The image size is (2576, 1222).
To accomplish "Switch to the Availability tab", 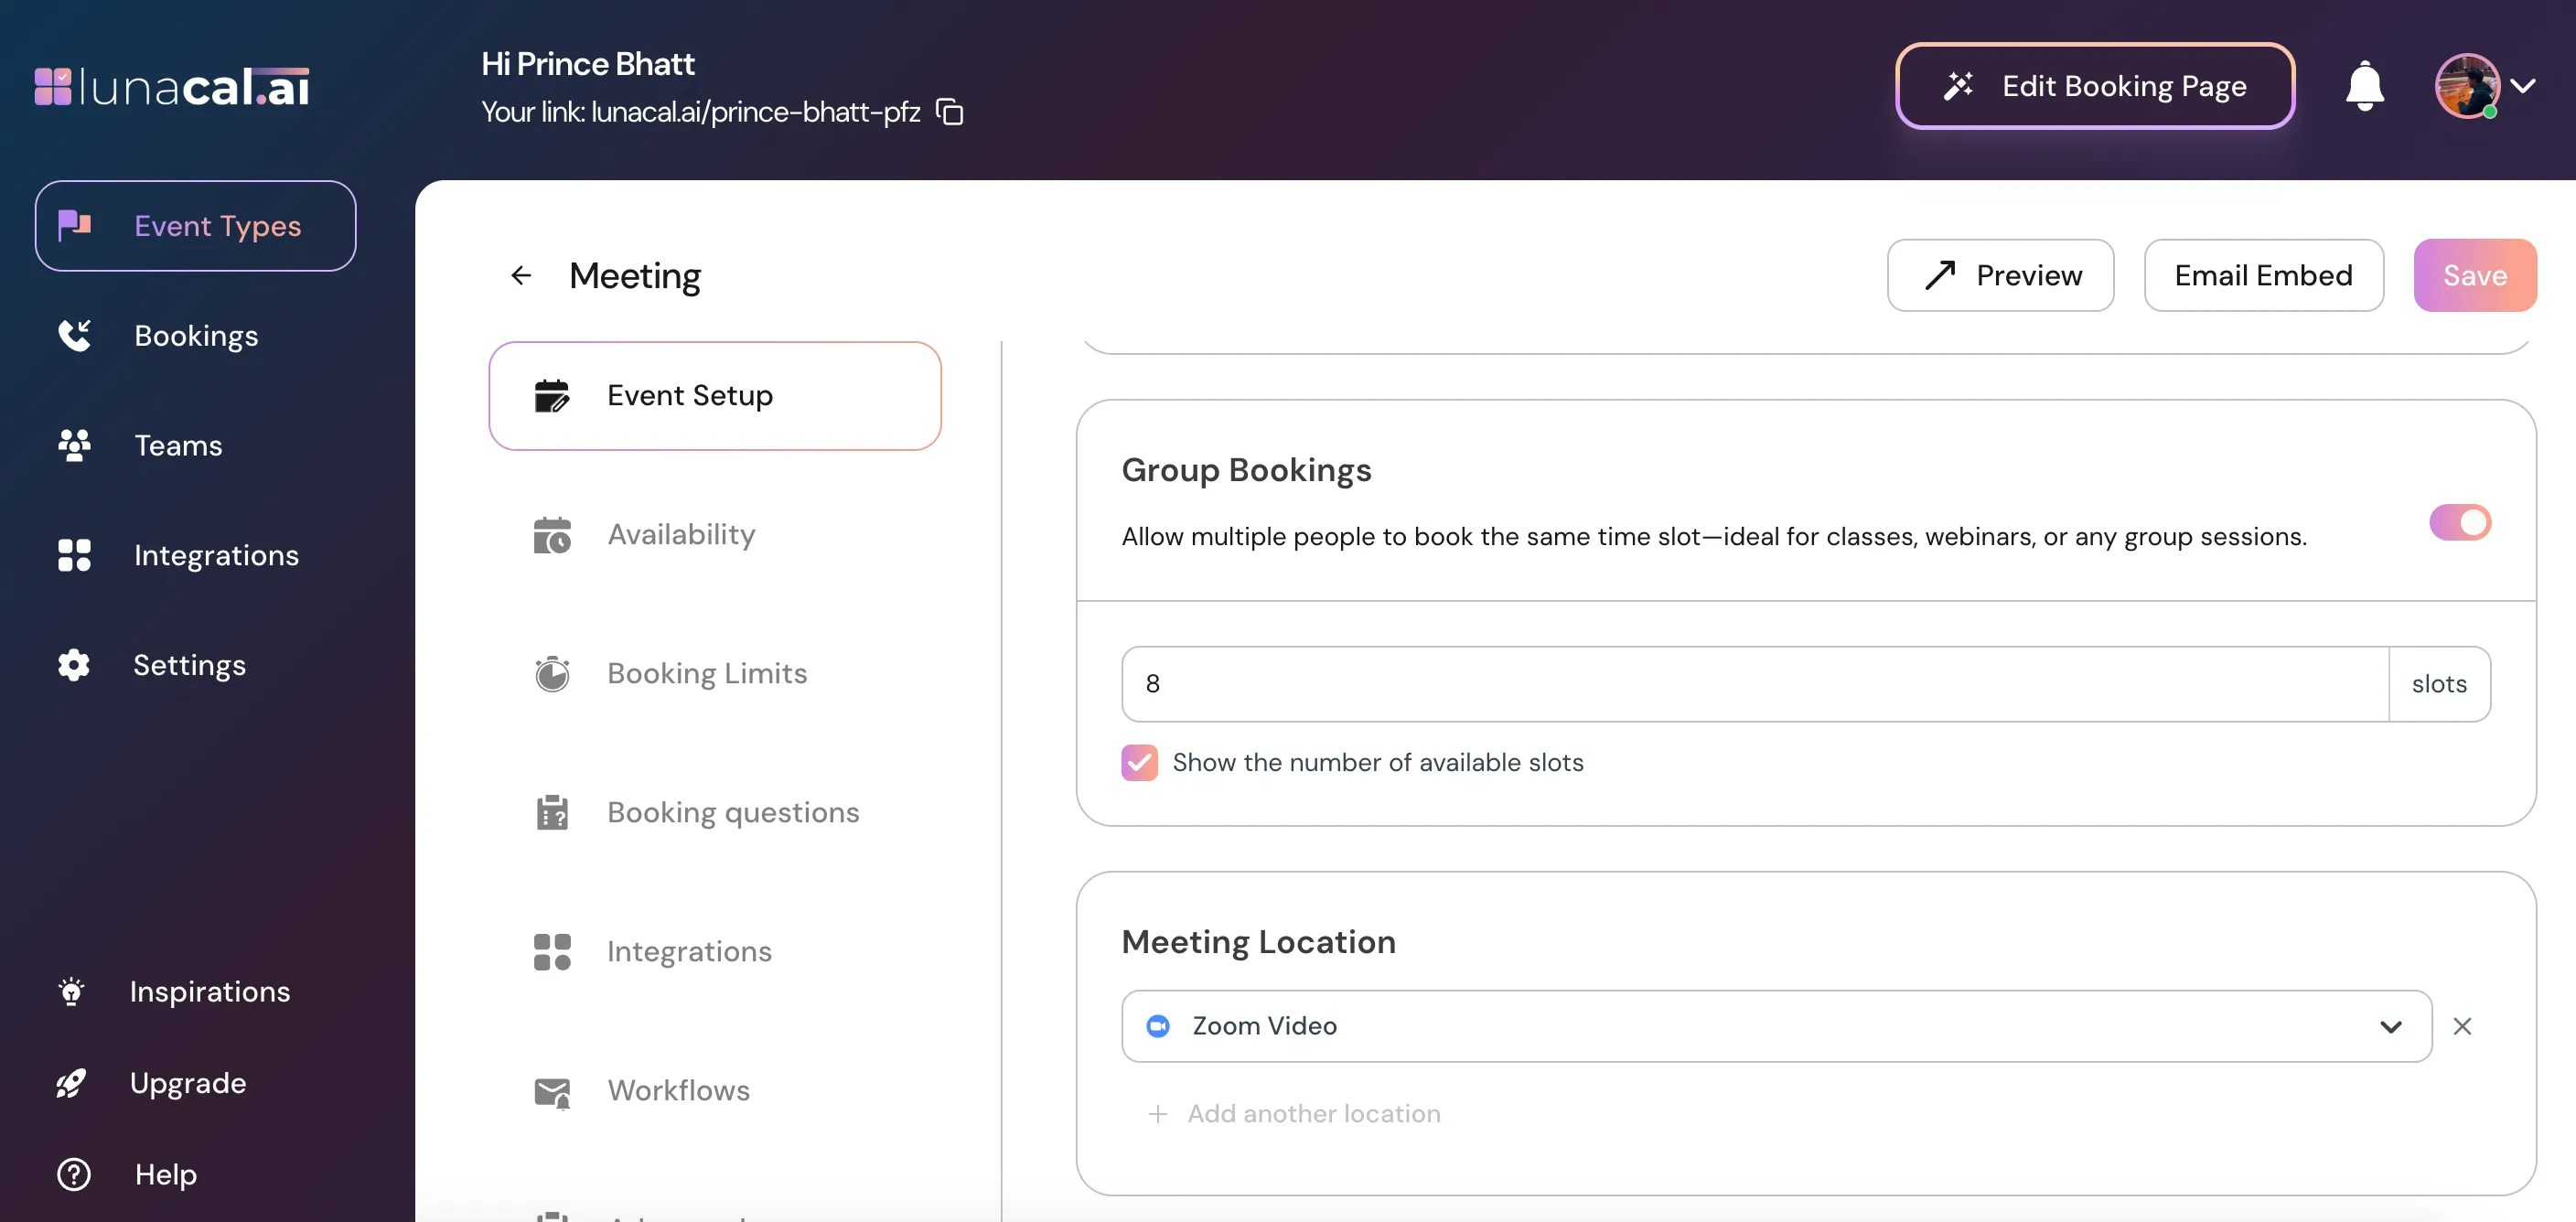I will pyautogui.click(x=681, y=534).
